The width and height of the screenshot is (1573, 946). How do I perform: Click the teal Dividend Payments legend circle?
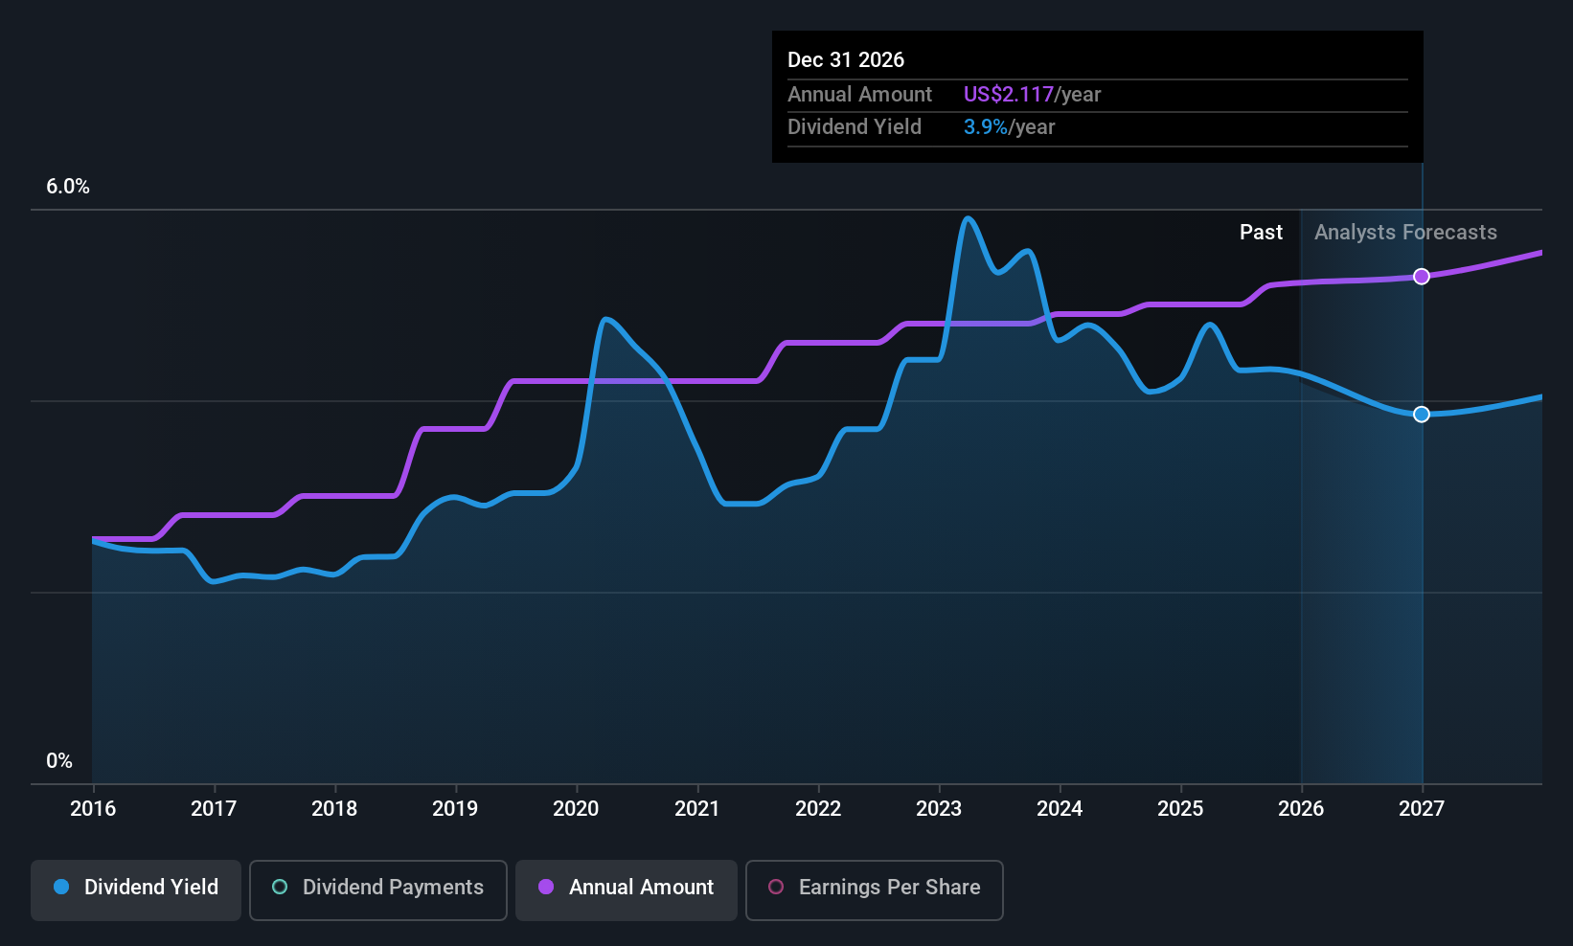pyautogui.click(x=280, y=887)
